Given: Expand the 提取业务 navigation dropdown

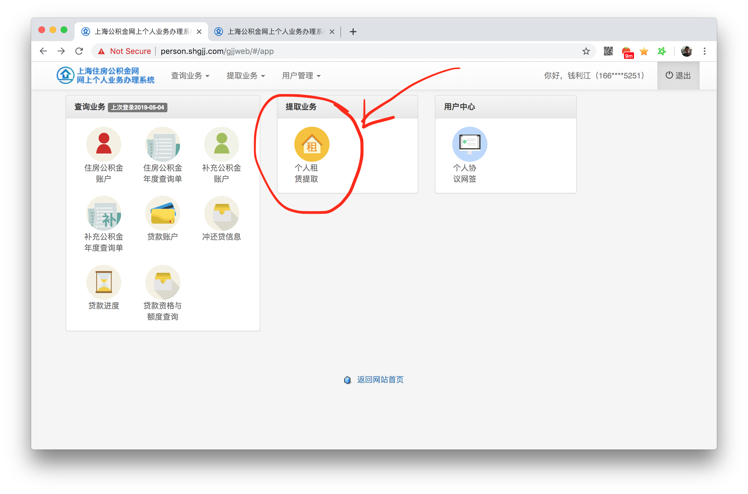Looking at the screenshot, I should pyautogui.click(x=246, y=76).
